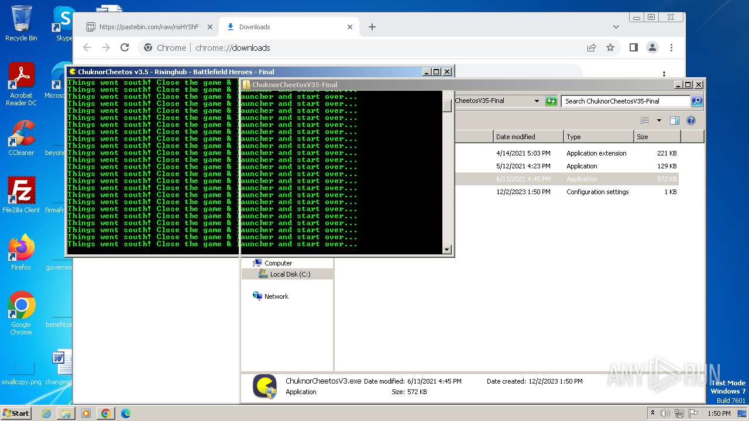Open Explorer help icon
Screen dimensions: 749x421
691,120
